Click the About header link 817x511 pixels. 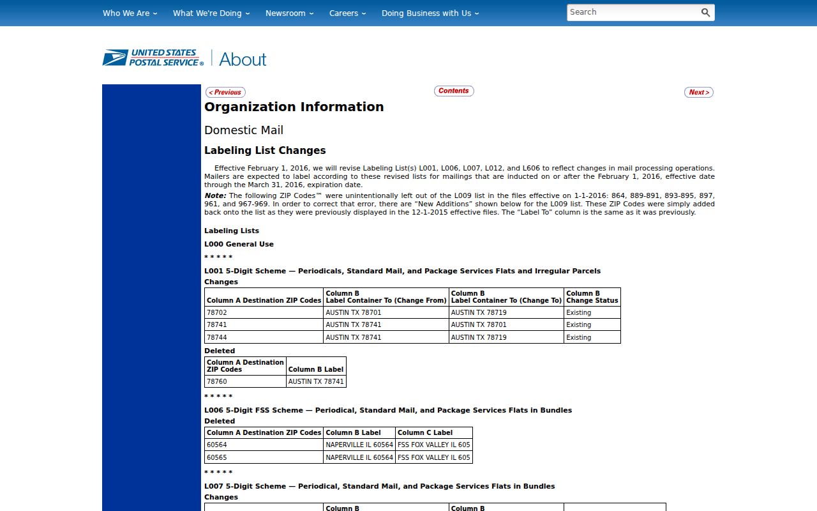pyautogui.click(x=243, y=59)
